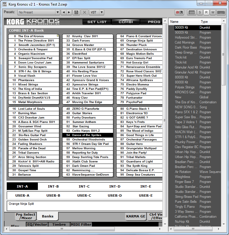Select combi 82 U GOT GAME ?
Screen dimensions: 229x235
tap(140, 118)
